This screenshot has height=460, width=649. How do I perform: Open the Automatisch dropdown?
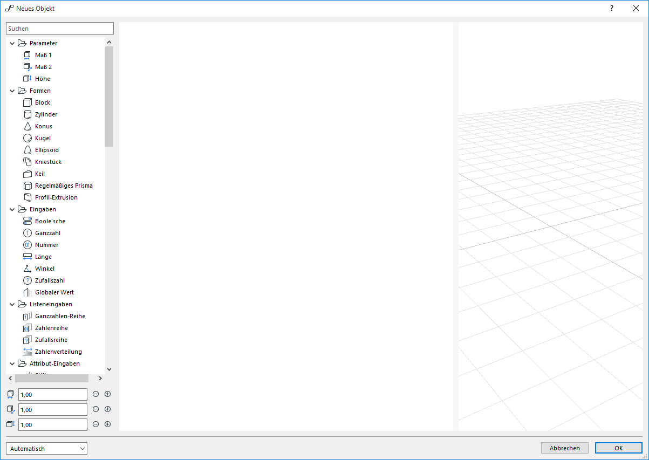(x=46, y=448)
